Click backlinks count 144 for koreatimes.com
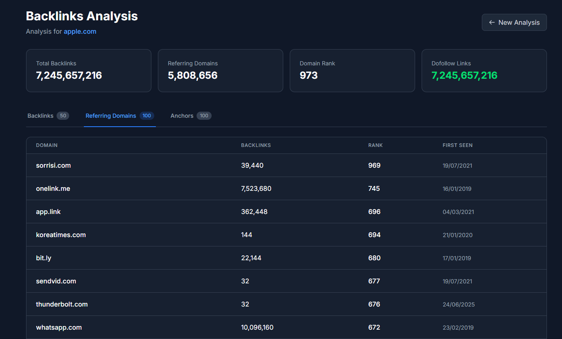 pos(247,235)
